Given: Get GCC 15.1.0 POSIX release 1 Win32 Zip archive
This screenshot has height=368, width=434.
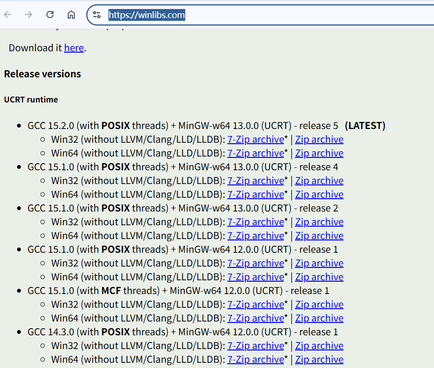Looking at the screenshot, I should [319, 263].
